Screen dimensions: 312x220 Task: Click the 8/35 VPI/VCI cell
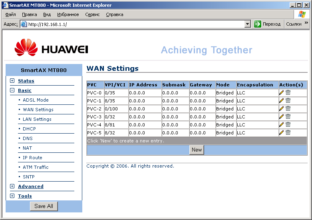(x=116, y=101)
